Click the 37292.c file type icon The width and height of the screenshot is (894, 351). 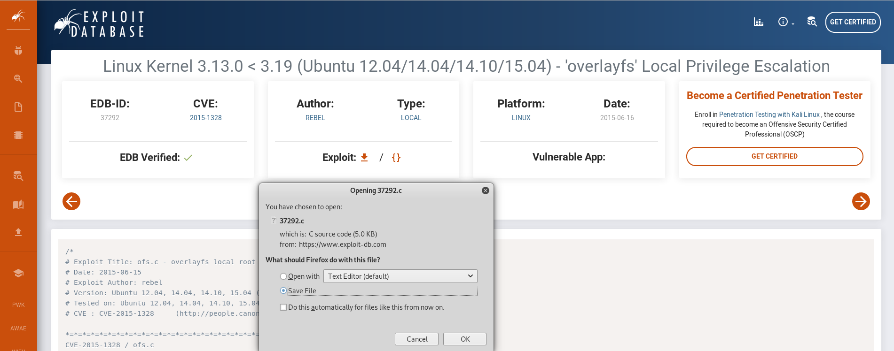274,221
